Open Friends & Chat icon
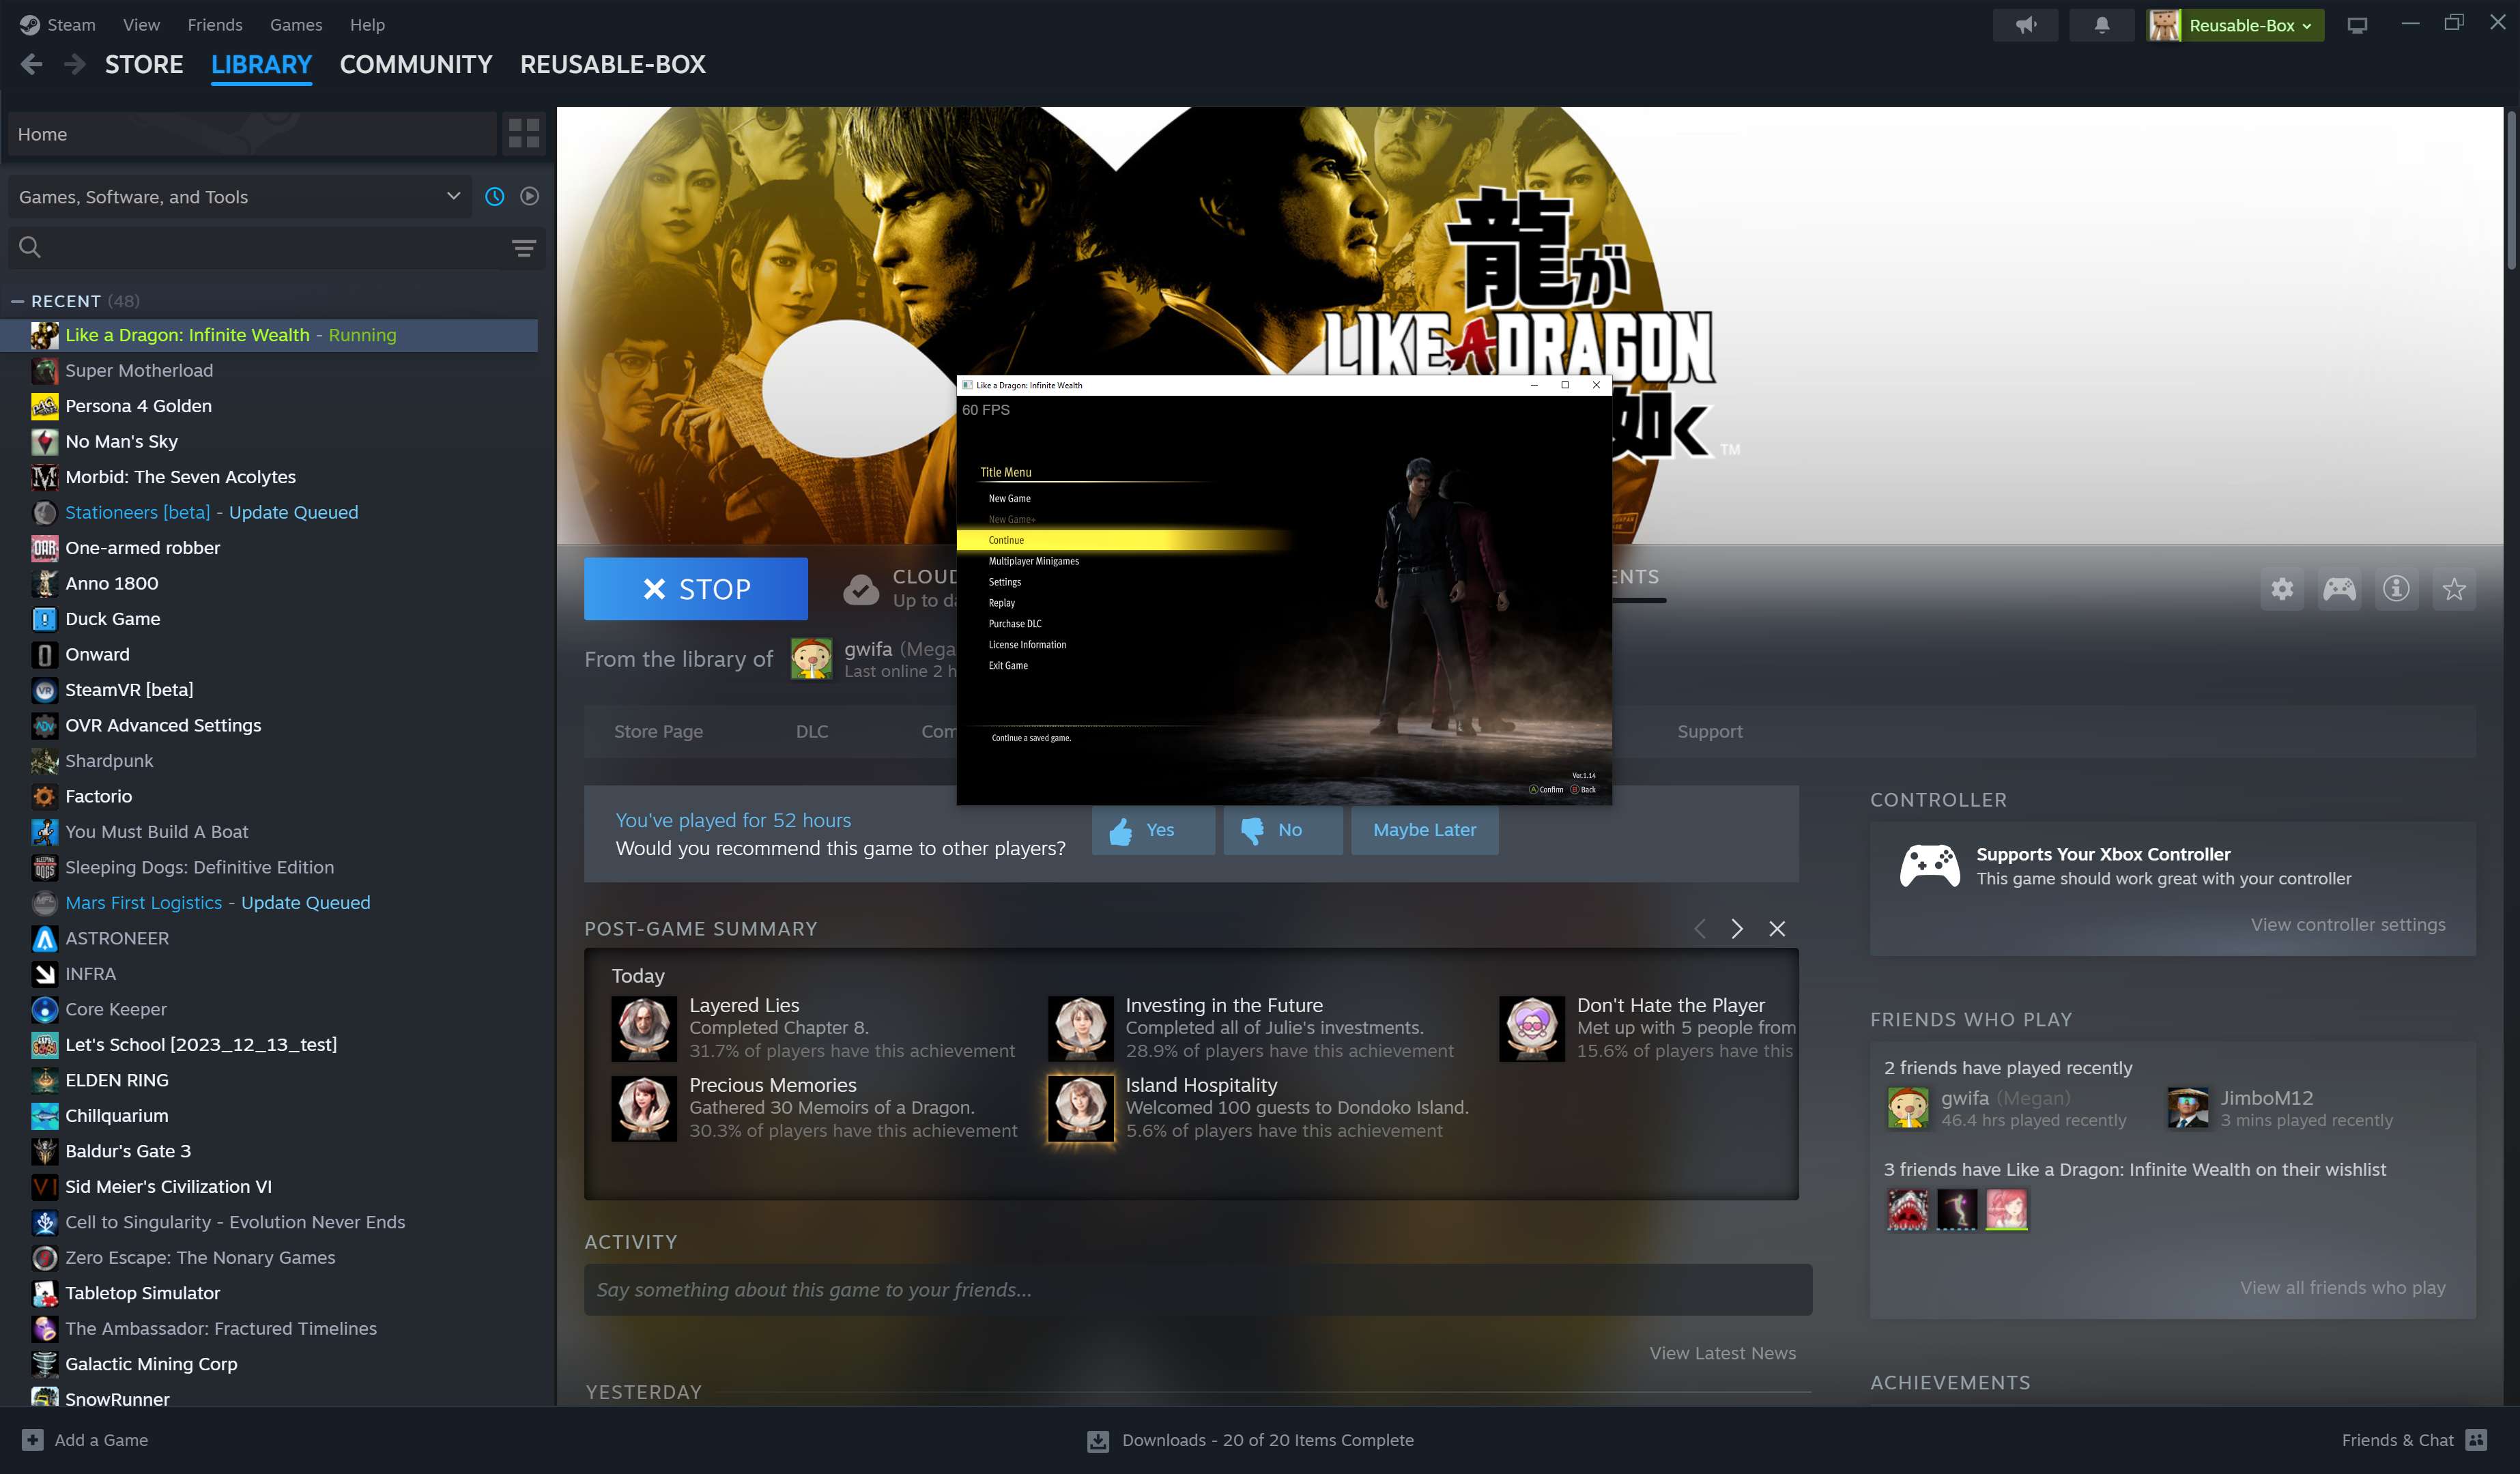 [x=2477, y=1440]
